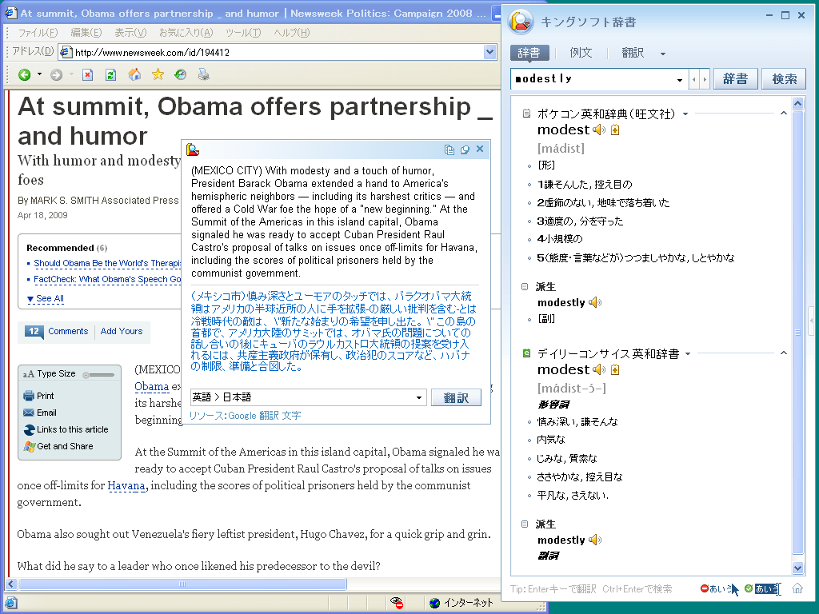Viewport: 819px width, 614px height.
Task: Open the 編集(E) menu
Action: (x=86, y=32)
